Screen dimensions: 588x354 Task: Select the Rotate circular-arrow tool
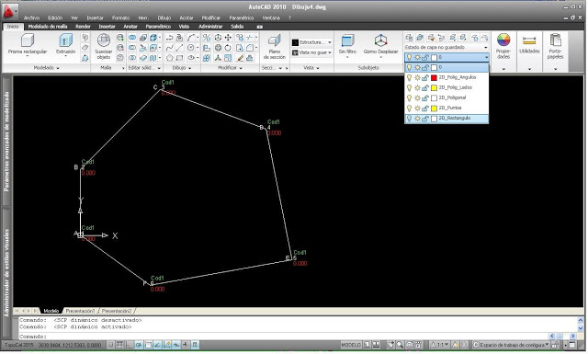pos(228,48)
